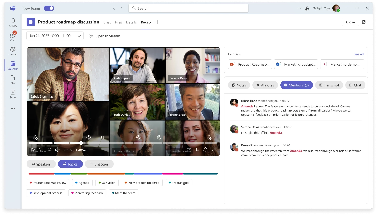Image resolution: width=377 pixels, height=215 pixels.
Task: Click See all in the Content section
Action: coord(358,54)
